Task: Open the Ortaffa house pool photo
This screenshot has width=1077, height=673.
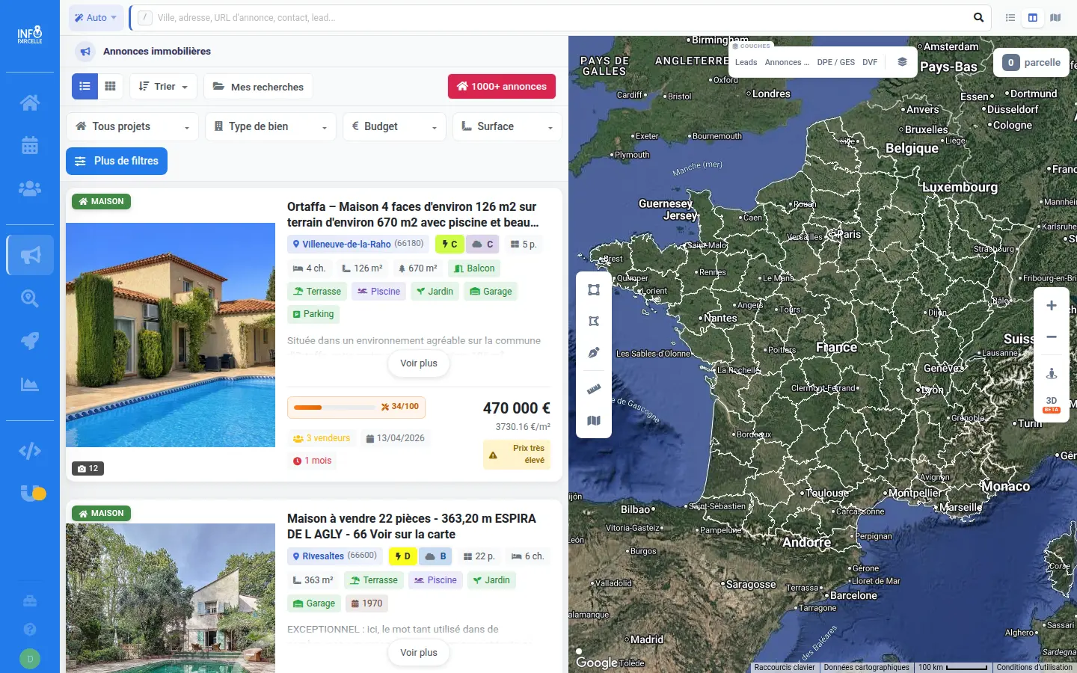Action: click(x=171, y=335)
